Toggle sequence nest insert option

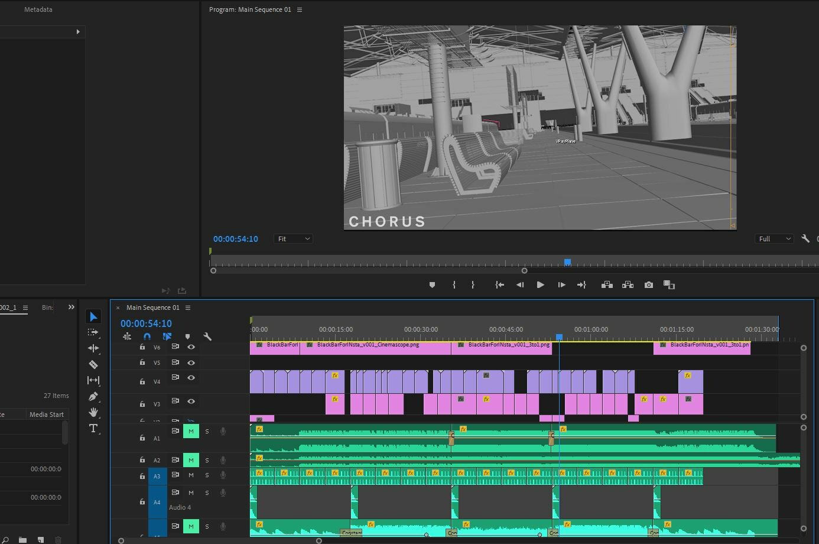127,336
